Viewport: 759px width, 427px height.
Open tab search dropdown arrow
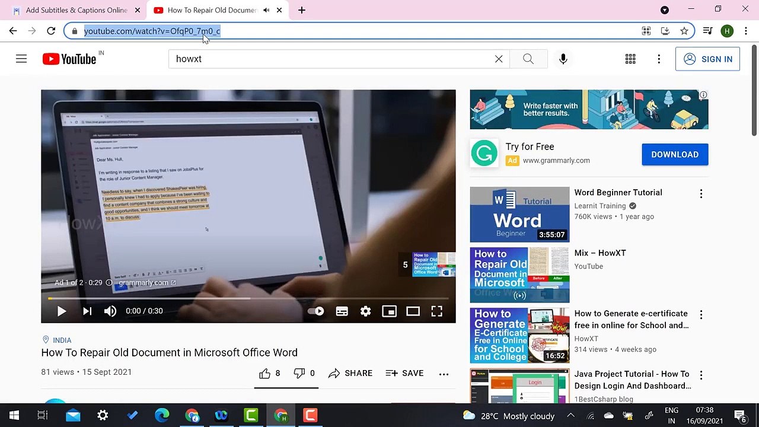[665, 10]
